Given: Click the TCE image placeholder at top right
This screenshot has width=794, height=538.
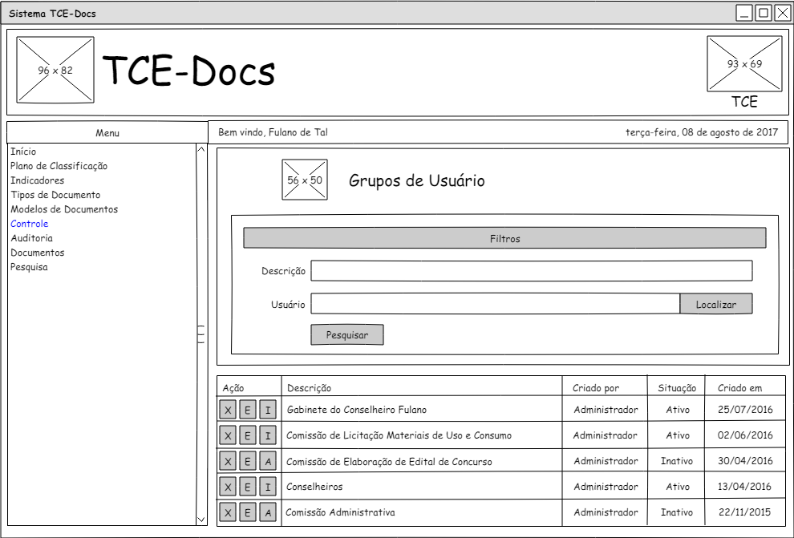Looking at the screenshot, I should tap(744, 63).
